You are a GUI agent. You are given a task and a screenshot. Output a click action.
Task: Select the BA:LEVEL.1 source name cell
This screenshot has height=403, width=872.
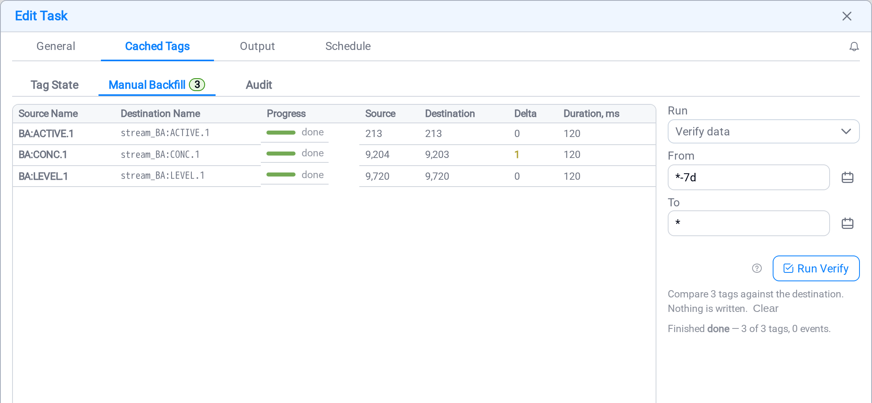pyautogui.click(x=43, y=177)
